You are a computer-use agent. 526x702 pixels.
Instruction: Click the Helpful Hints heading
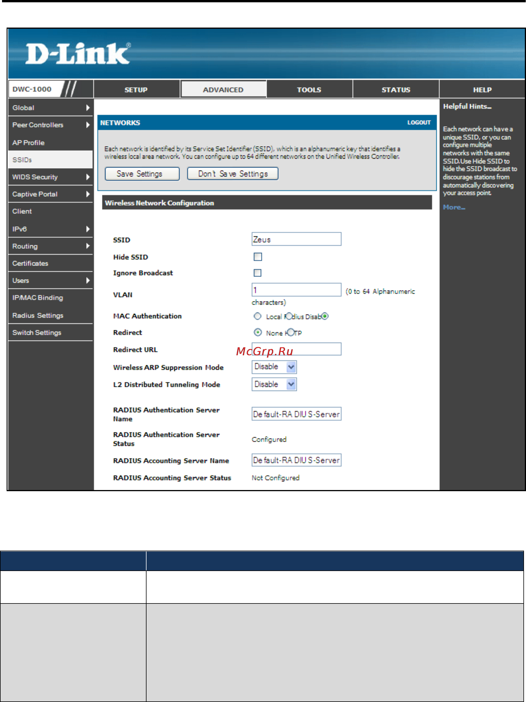click(467, 107)
